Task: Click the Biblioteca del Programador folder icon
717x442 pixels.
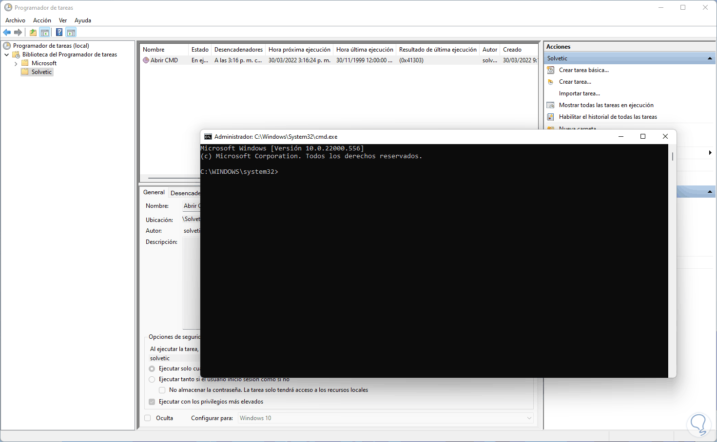Action: [x=16, y=55]
